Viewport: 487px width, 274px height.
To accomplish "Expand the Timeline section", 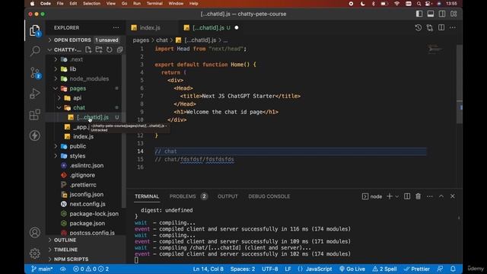I will click(50, 250).
